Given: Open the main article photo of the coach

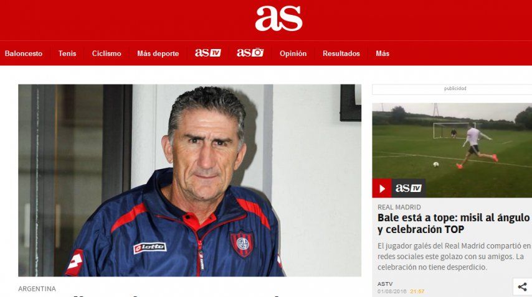Looking at the screenshot, I should click(x=189, y=180).
